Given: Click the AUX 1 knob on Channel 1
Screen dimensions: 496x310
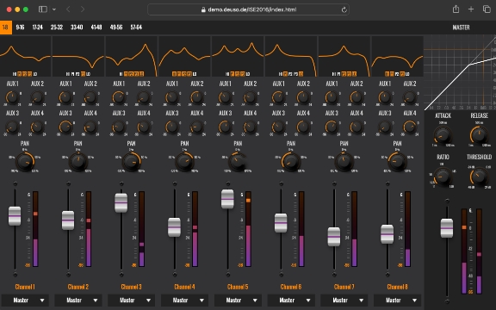Looking at the screenshot, I should [12, 97].
